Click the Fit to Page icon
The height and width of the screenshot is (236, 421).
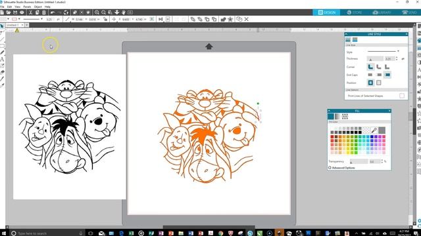pos(130,12)
